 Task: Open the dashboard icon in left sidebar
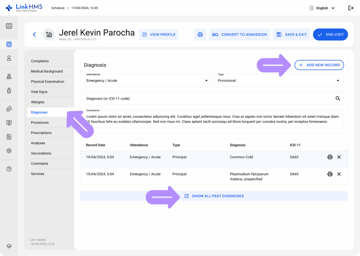click(x=9, y=26)
